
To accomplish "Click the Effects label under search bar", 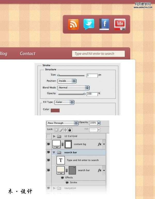I will click(x=69, y=178).
